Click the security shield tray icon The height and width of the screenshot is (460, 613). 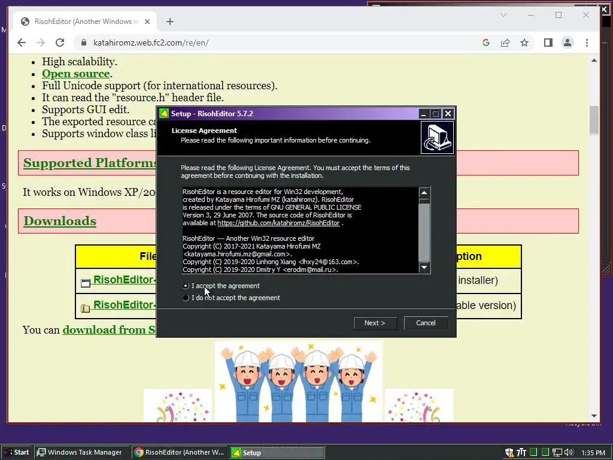[509, 453]
